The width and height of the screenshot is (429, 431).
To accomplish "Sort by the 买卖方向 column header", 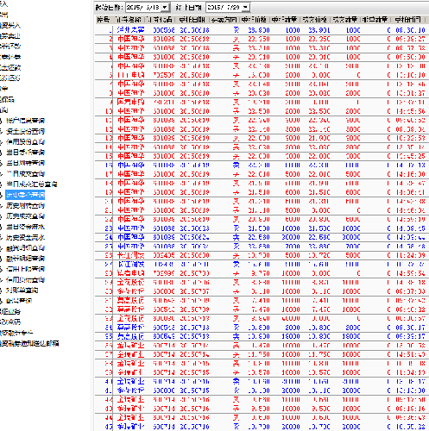I will click(224, 20).
